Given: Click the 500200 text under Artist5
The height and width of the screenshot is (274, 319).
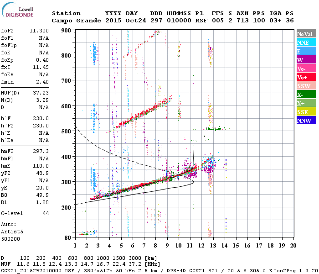Looking at the screenshot, I should click(x=10, y=239).
